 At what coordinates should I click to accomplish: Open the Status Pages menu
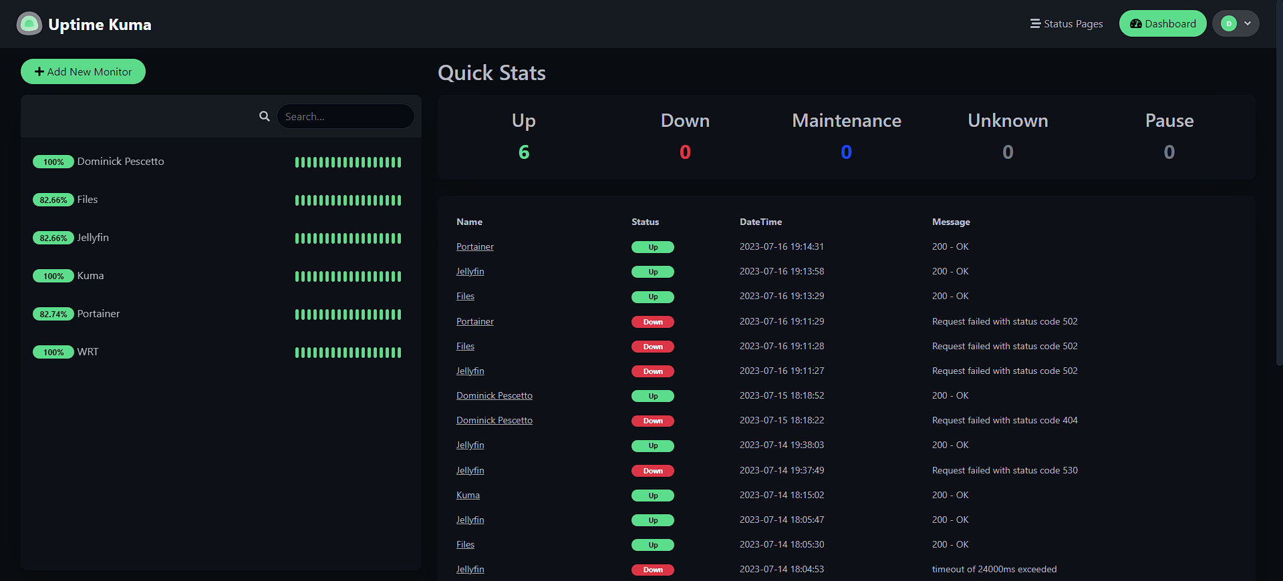click(1066, 23)
